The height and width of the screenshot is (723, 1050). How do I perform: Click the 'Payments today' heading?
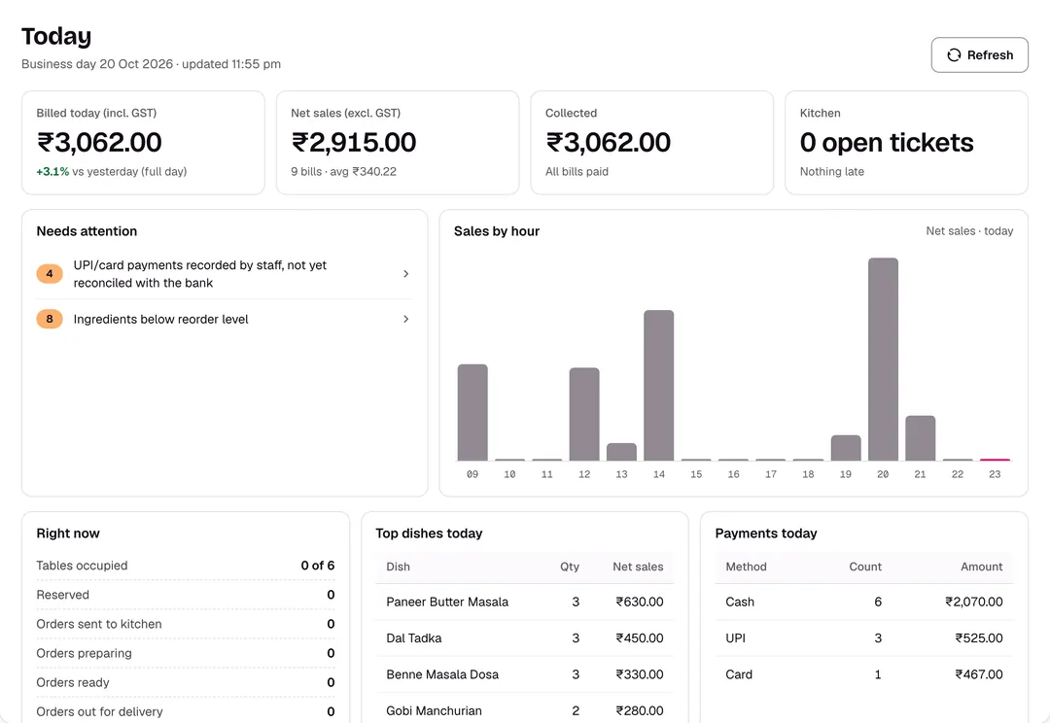[x=766, y=534]
